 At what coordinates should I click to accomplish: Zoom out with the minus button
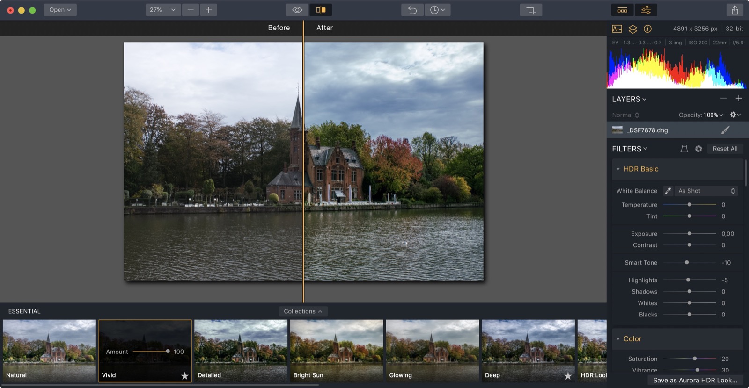[x=191, y=10]
